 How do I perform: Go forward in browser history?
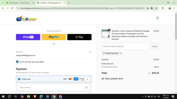point(7,8)
